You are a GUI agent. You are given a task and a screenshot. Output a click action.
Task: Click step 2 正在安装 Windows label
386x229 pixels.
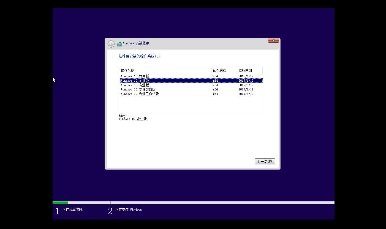click(x=128, y=209)
